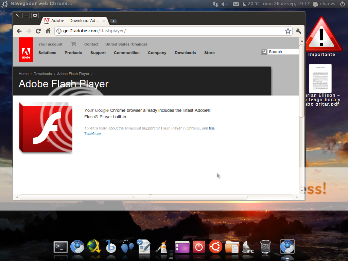Select the Harlan Ellison PDF desktop file
This screenshot has height=261, width=348.
point(320,85)
